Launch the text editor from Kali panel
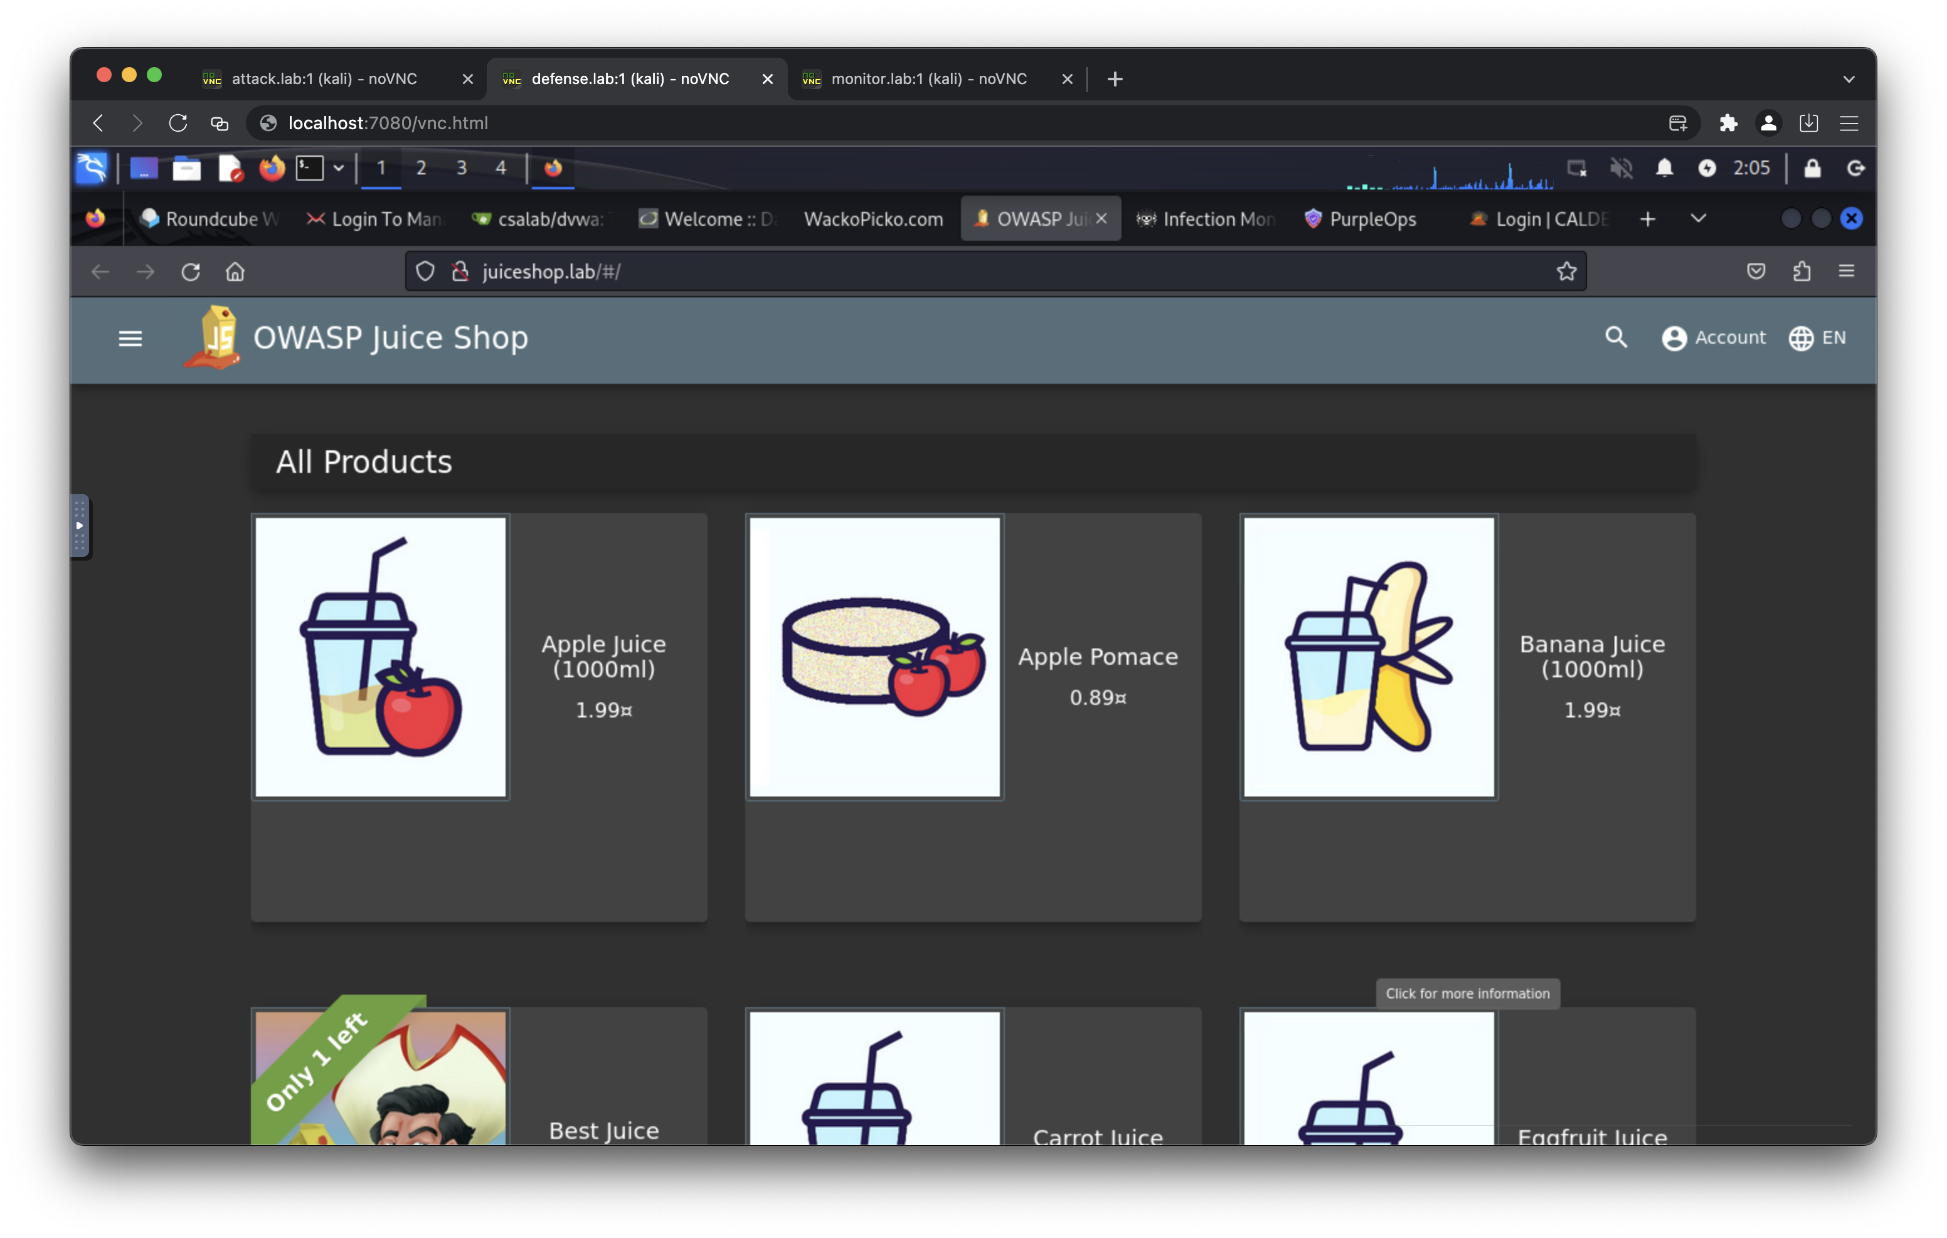The width and height of the screenshot is (1947, 1238). point(230,168)
